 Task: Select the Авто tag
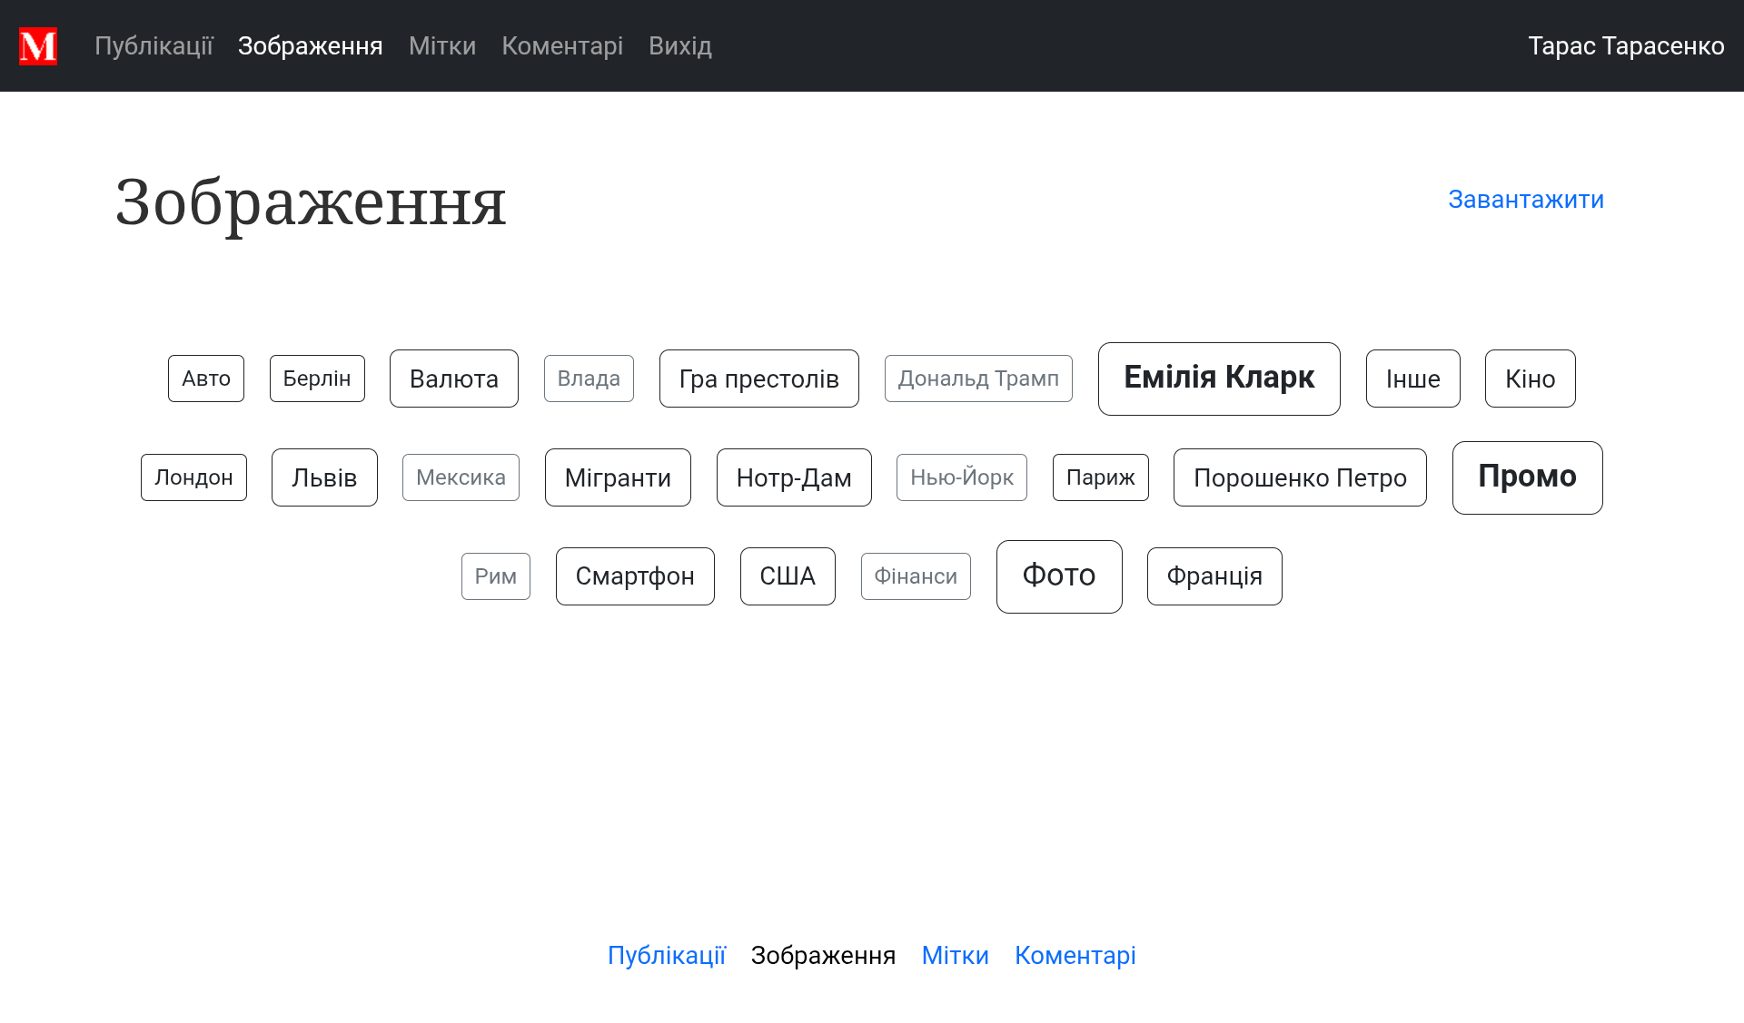click(x=205, y=379)
